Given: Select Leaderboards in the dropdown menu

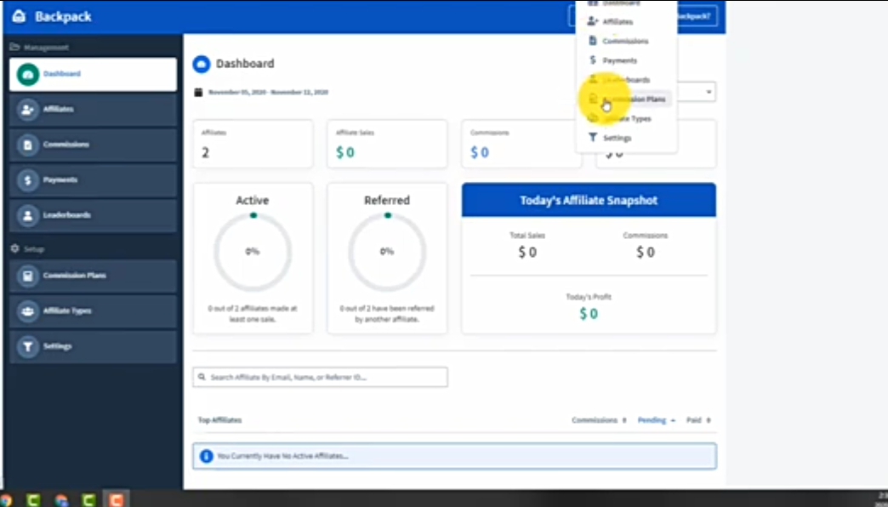Looking at the screenshot, I should (x=626, y=79).
